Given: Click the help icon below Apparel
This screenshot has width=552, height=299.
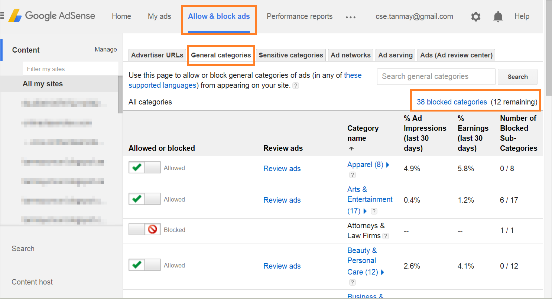Looking at the screenshot, I should (352, 175).
